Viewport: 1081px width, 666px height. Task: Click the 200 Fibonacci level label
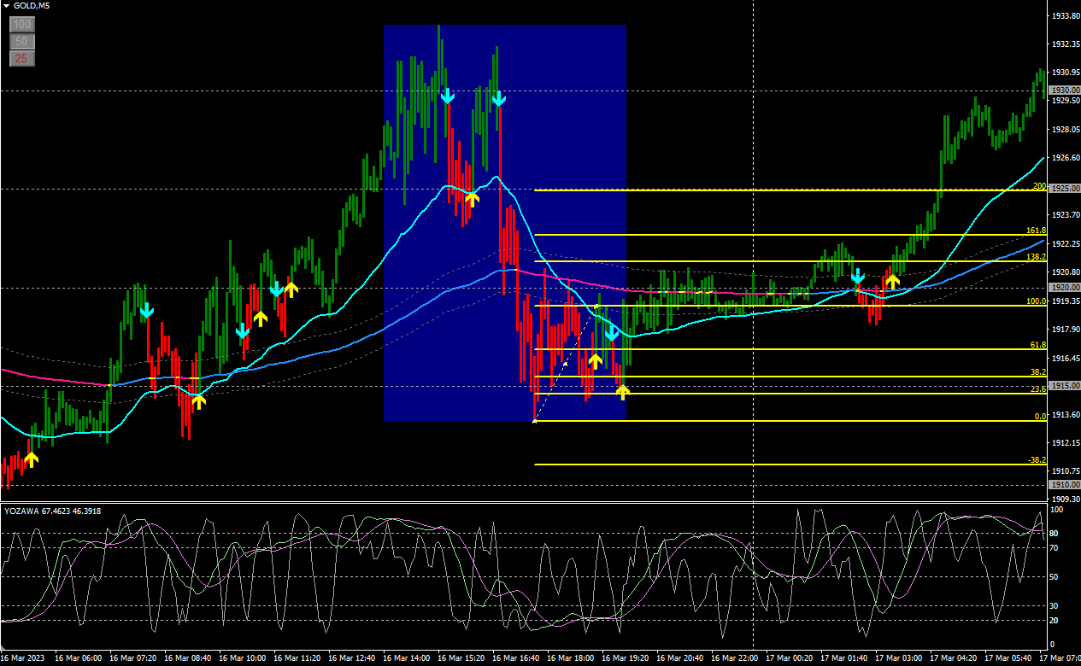pos(1039,186)
